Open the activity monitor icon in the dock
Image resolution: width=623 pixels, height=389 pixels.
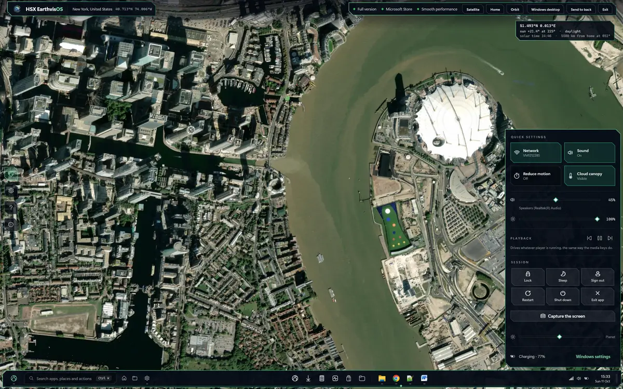(x=335, y=378)
